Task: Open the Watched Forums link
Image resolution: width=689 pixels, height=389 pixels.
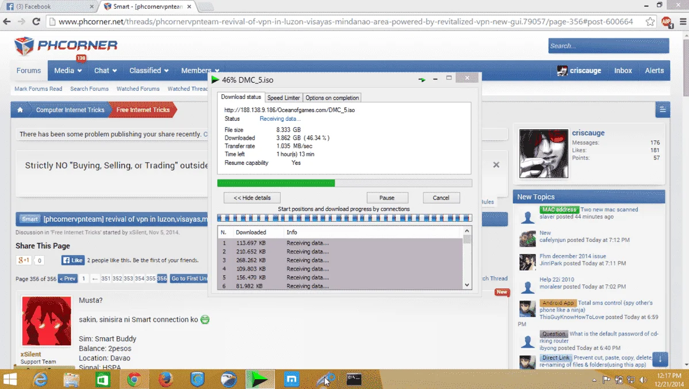Action: 138,88
